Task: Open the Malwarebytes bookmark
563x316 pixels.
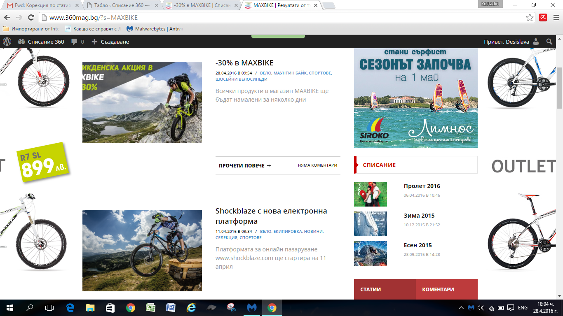Action: [x=155, y=29]
